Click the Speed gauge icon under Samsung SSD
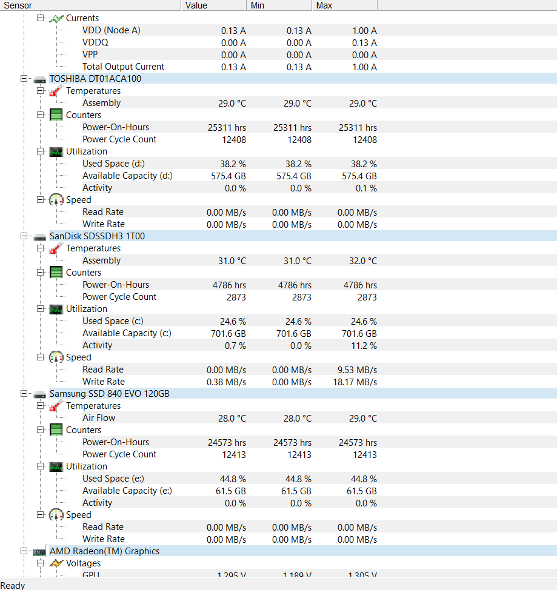Viewport: 557px width, 590px height. click(x=56, y=514)
